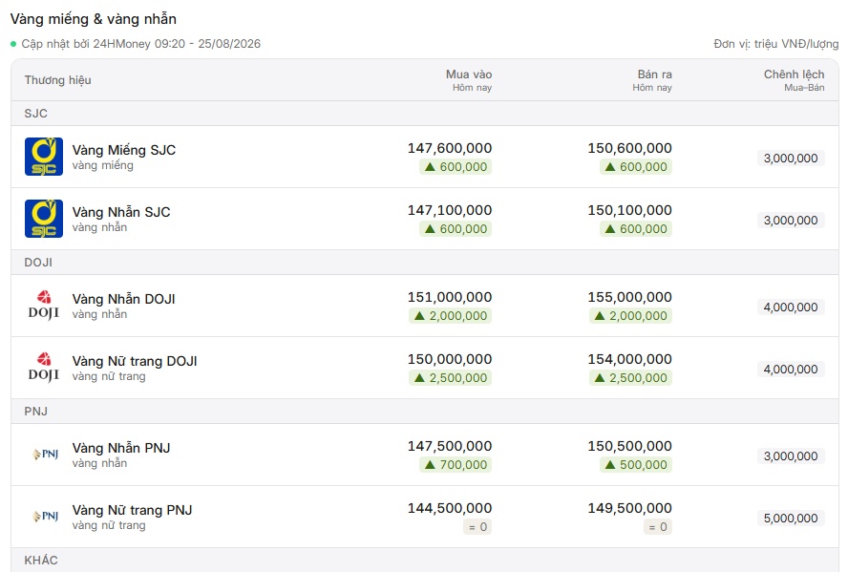The height and width of the screenshot is (572, 848).
Task: Click buy price 147,500,000 for Vàng Nhẫn PNJ
Action: [x=450, y=447]
